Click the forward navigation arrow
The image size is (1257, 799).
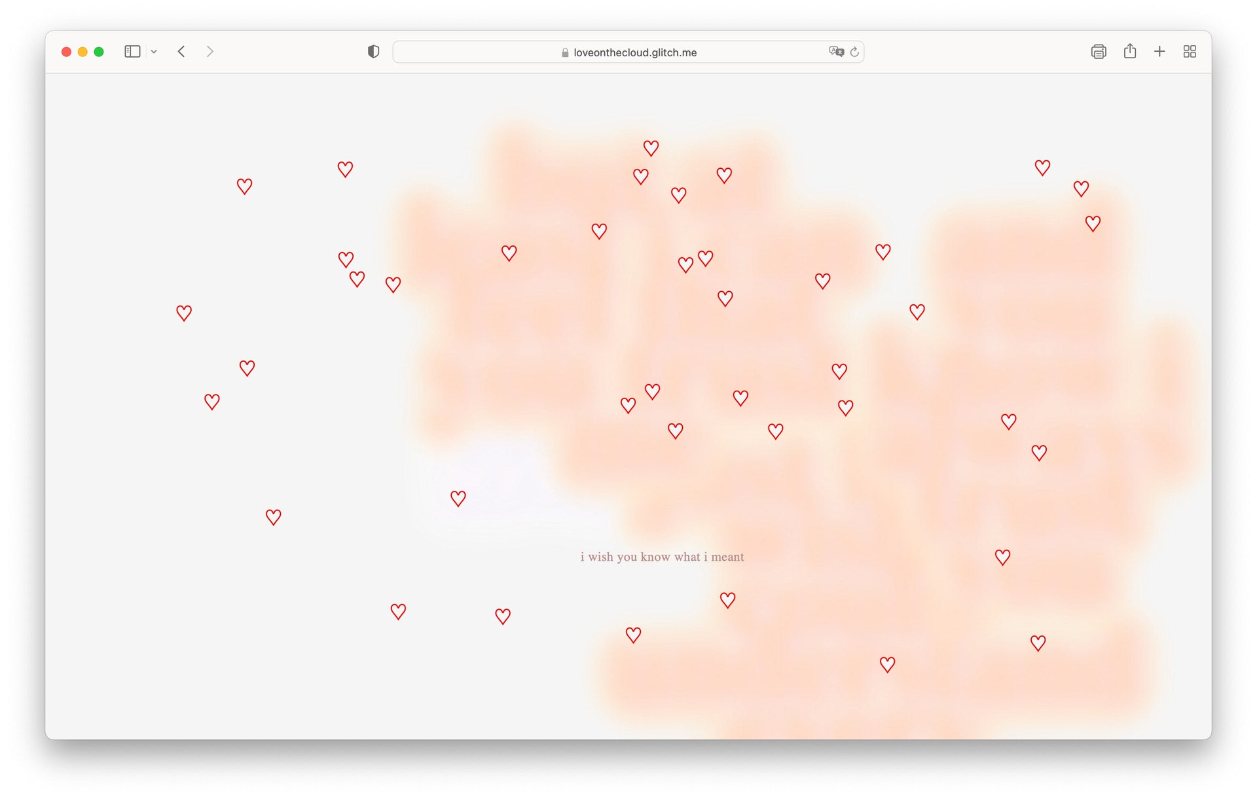(209, 52)
